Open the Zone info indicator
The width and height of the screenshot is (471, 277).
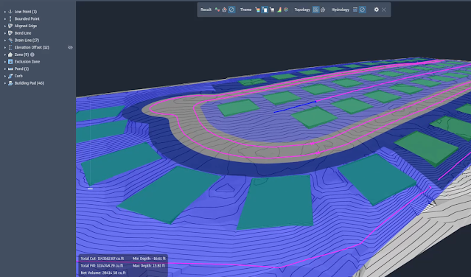[x=32, y=55]
